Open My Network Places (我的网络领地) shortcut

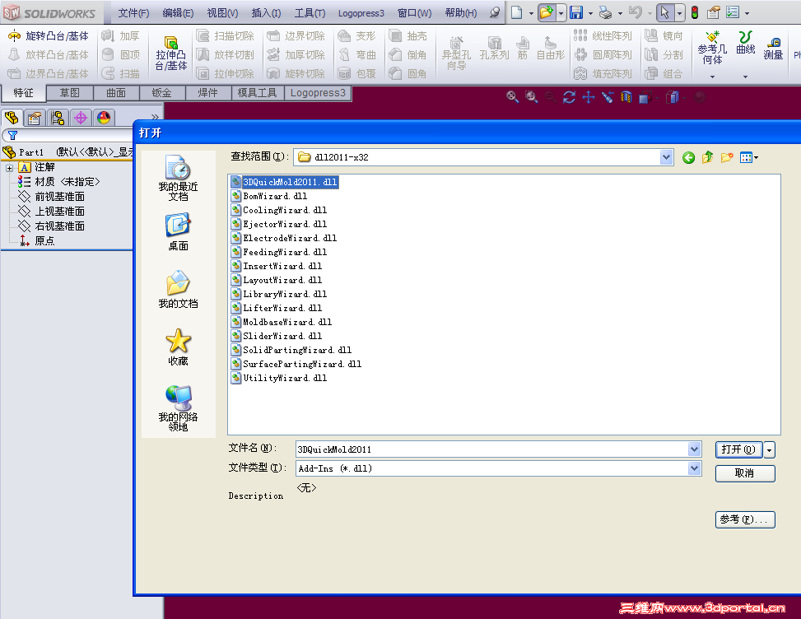[178, 408]
